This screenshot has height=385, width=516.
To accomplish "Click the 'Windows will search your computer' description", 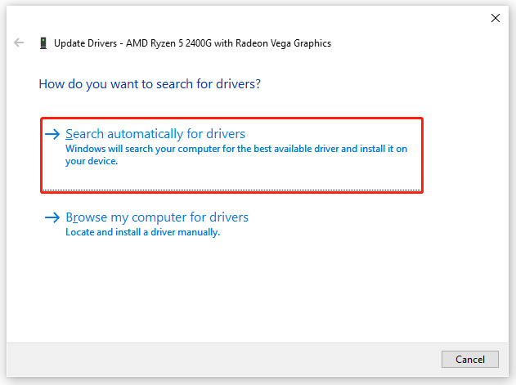I will pos(236,154).
